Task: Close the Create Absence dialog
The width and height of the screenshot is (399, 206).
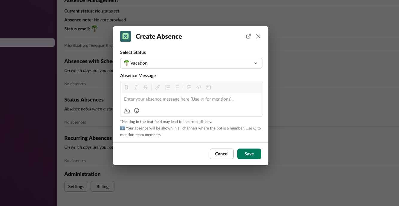Action: 258,36
